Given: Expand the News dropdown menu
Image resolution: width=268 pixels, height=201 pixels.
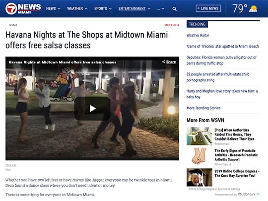Looking at the screenshot, I should [x=53, y=8].
